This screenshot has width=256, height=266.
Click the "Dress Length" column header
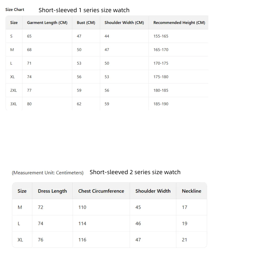coord(52,191)
